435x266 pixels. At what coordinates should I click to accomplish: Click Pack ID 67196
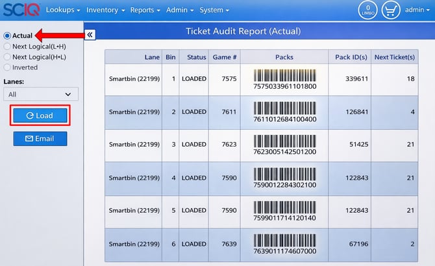(x=358, y=244)
